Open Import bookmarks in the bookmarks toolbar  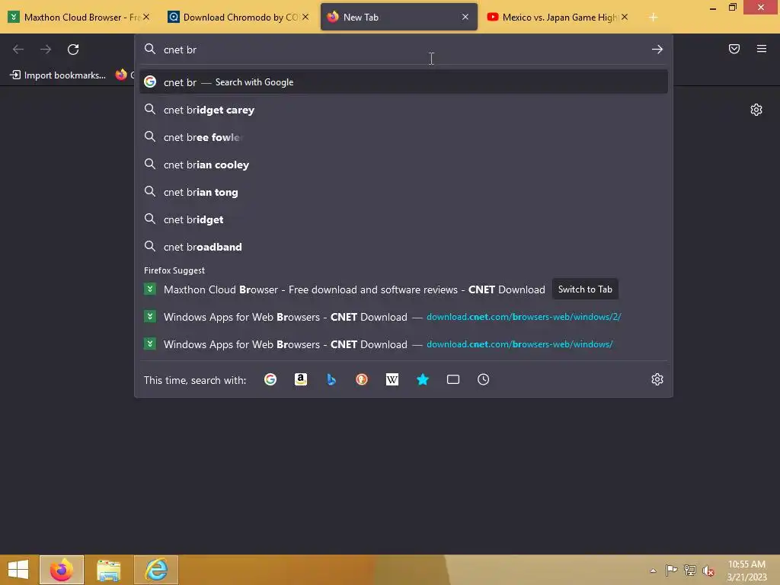click(58, 75)
